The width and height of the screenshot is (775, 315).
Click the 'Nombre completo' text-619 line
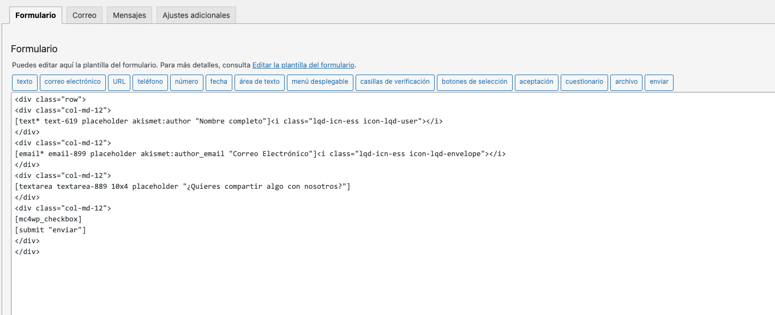pyautogui.click(x=229, y=121)
